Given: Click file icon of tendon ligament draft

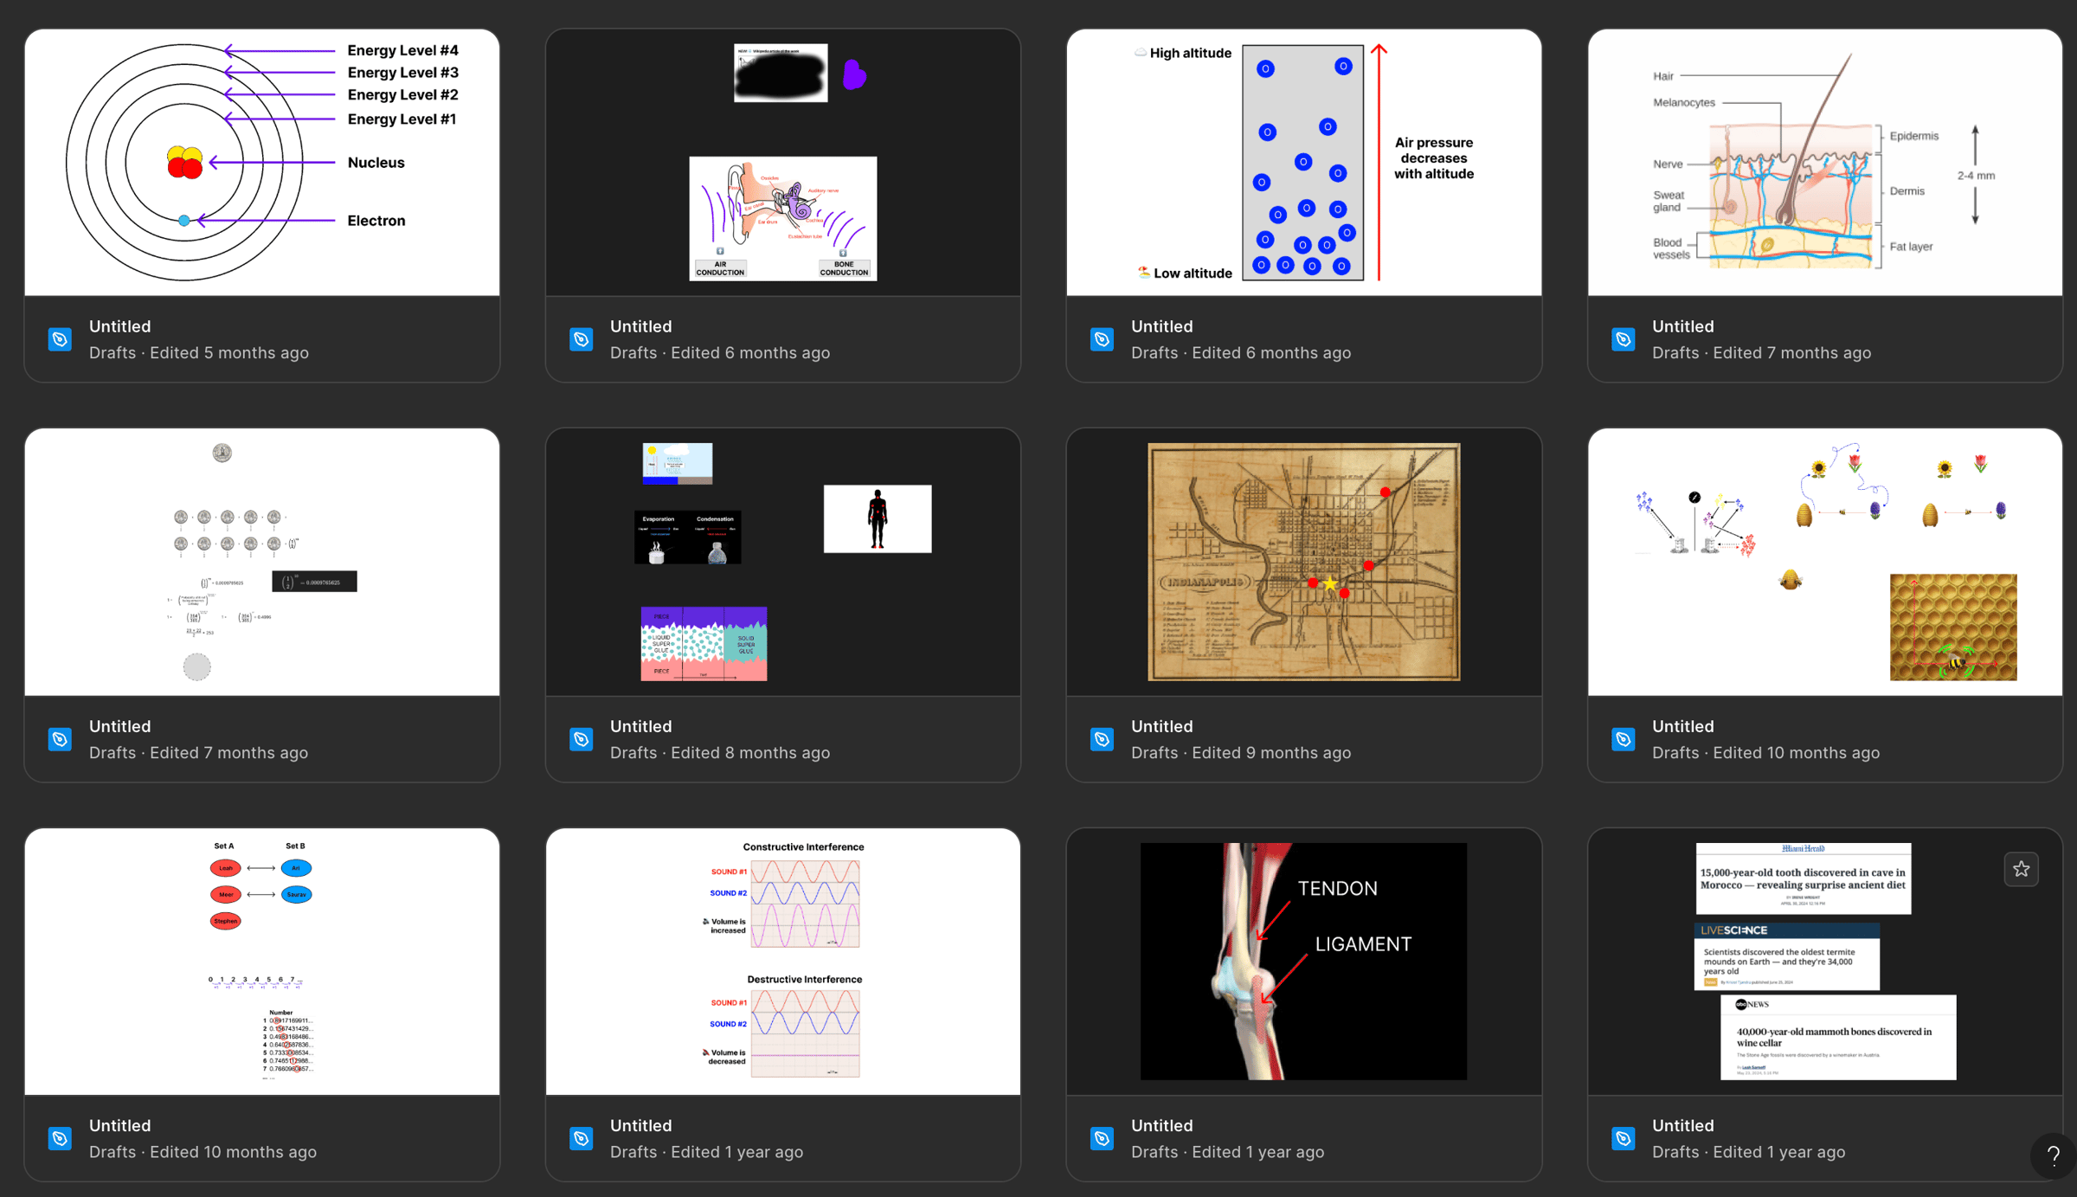Looking at the screenshot, I should [1102, 1138].
